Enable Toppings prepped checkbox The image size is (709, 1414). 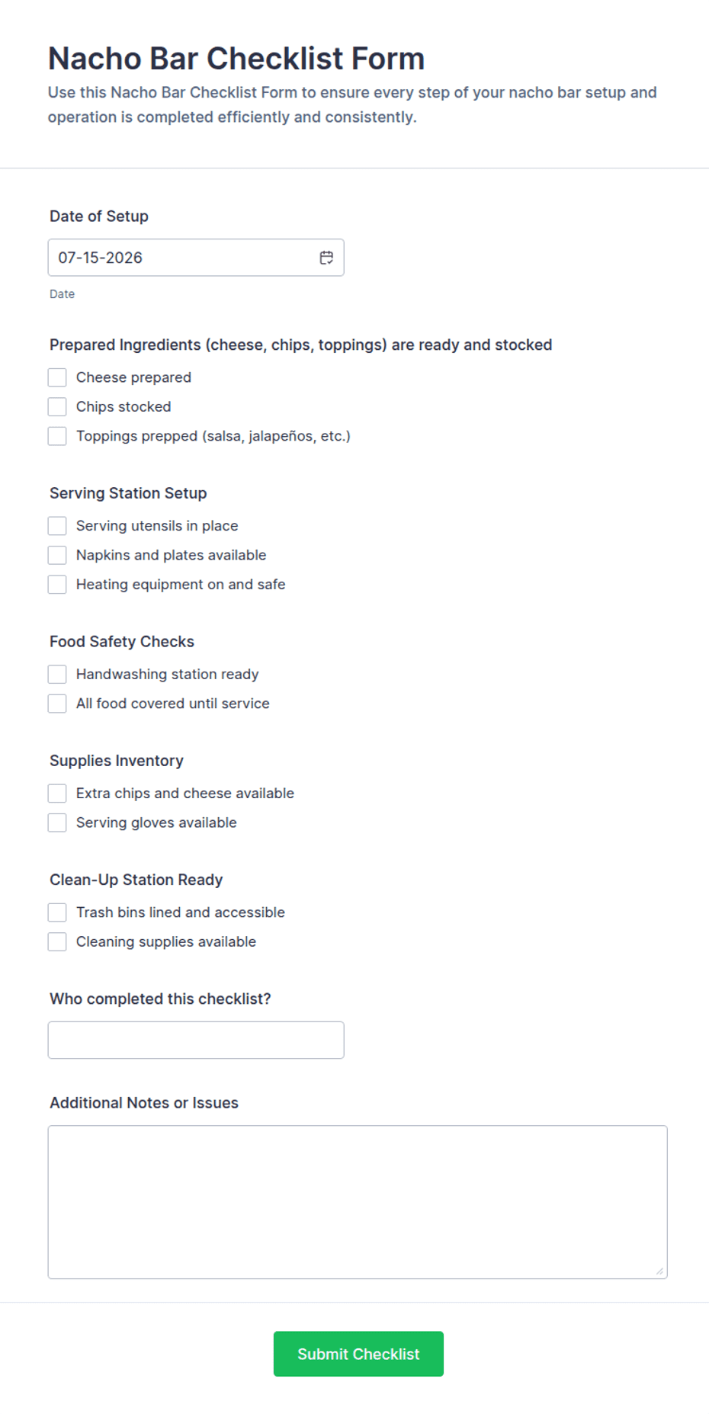(x=57, y=436)
